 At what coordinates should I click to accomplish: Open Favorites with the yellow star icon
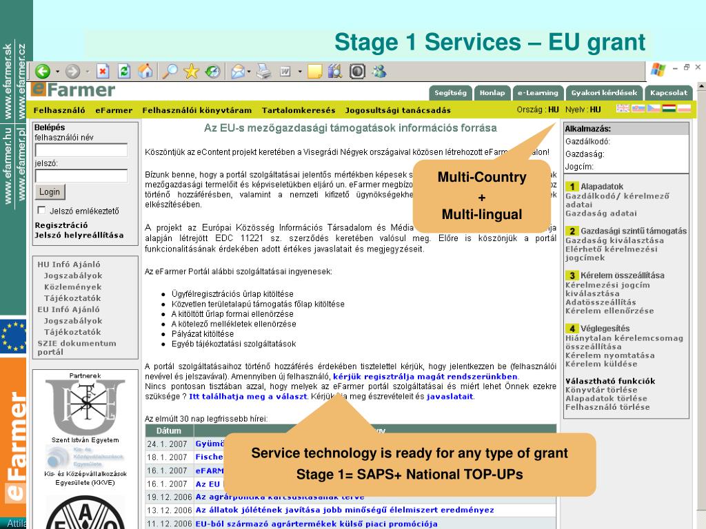pos(192,71)
